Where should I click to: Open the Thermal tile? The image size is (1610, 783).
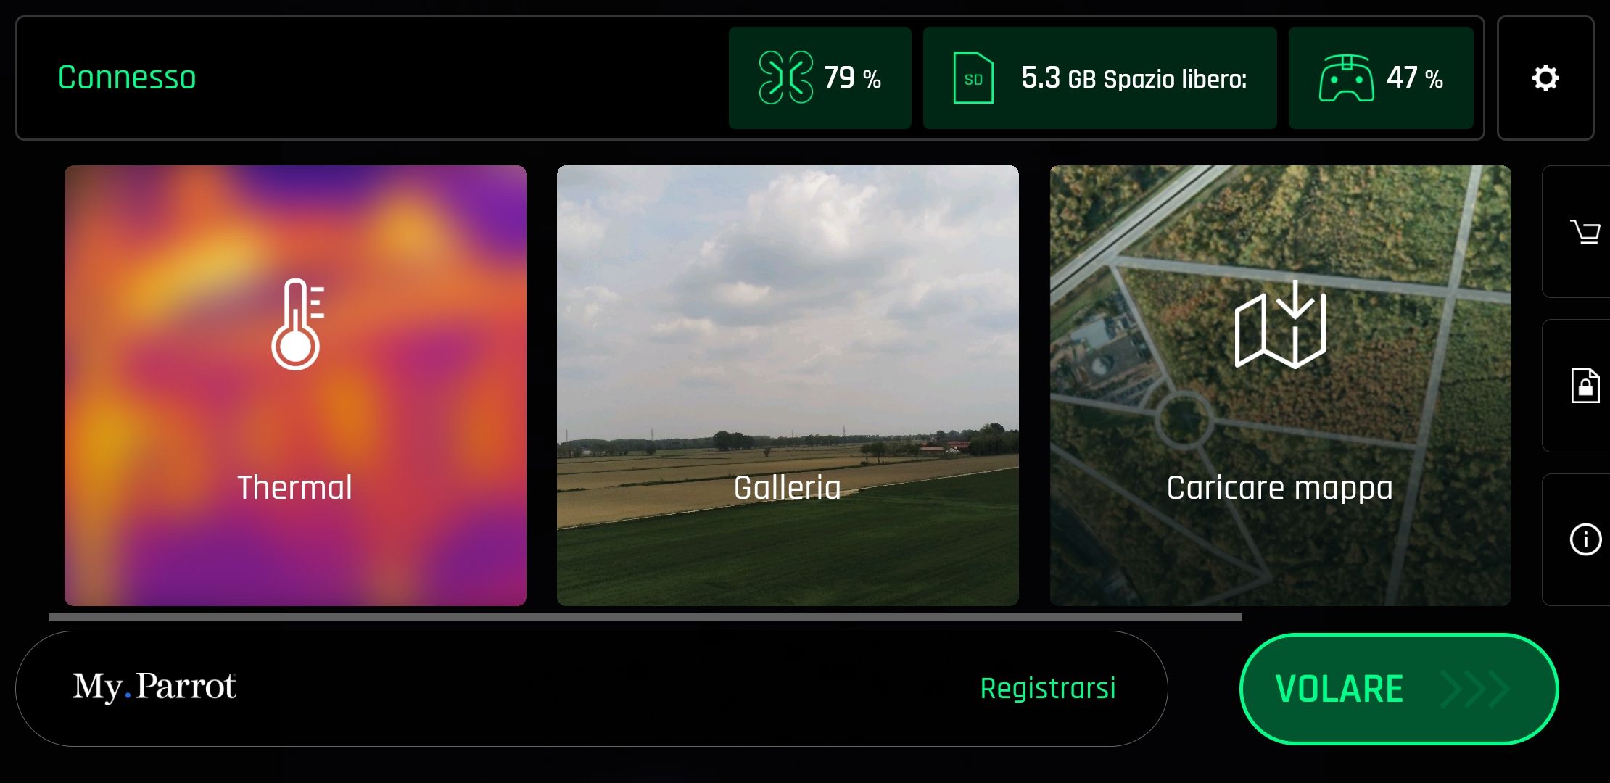point(295,386)
